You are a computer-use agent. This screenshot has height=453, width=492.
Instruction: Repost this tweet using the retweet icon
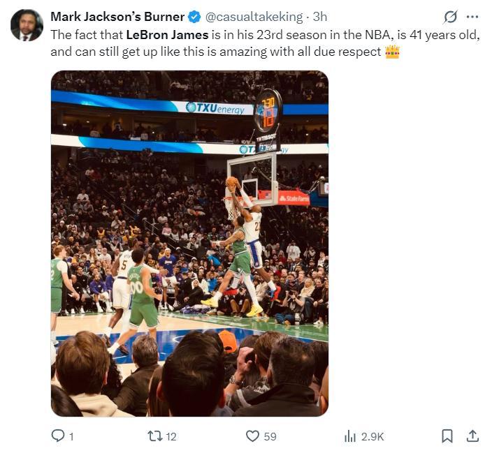154,436
